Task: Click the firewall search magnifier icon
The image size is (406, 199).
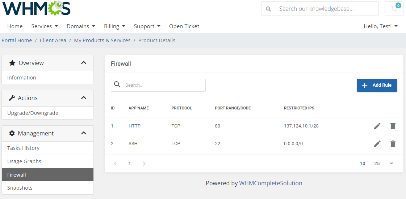Action: point(117,85)
